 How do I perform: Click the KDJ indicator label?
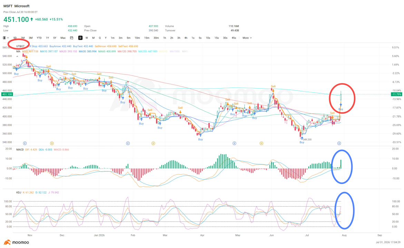[x=19, y=193]
